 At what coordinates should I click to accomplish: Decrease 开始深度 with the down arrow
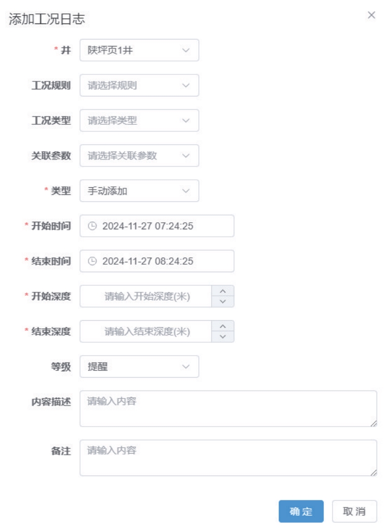(x=223, y=301)
